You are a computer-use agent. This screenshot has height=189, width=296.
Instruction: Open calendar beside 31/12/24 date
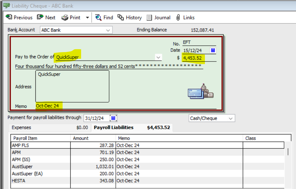113,118
